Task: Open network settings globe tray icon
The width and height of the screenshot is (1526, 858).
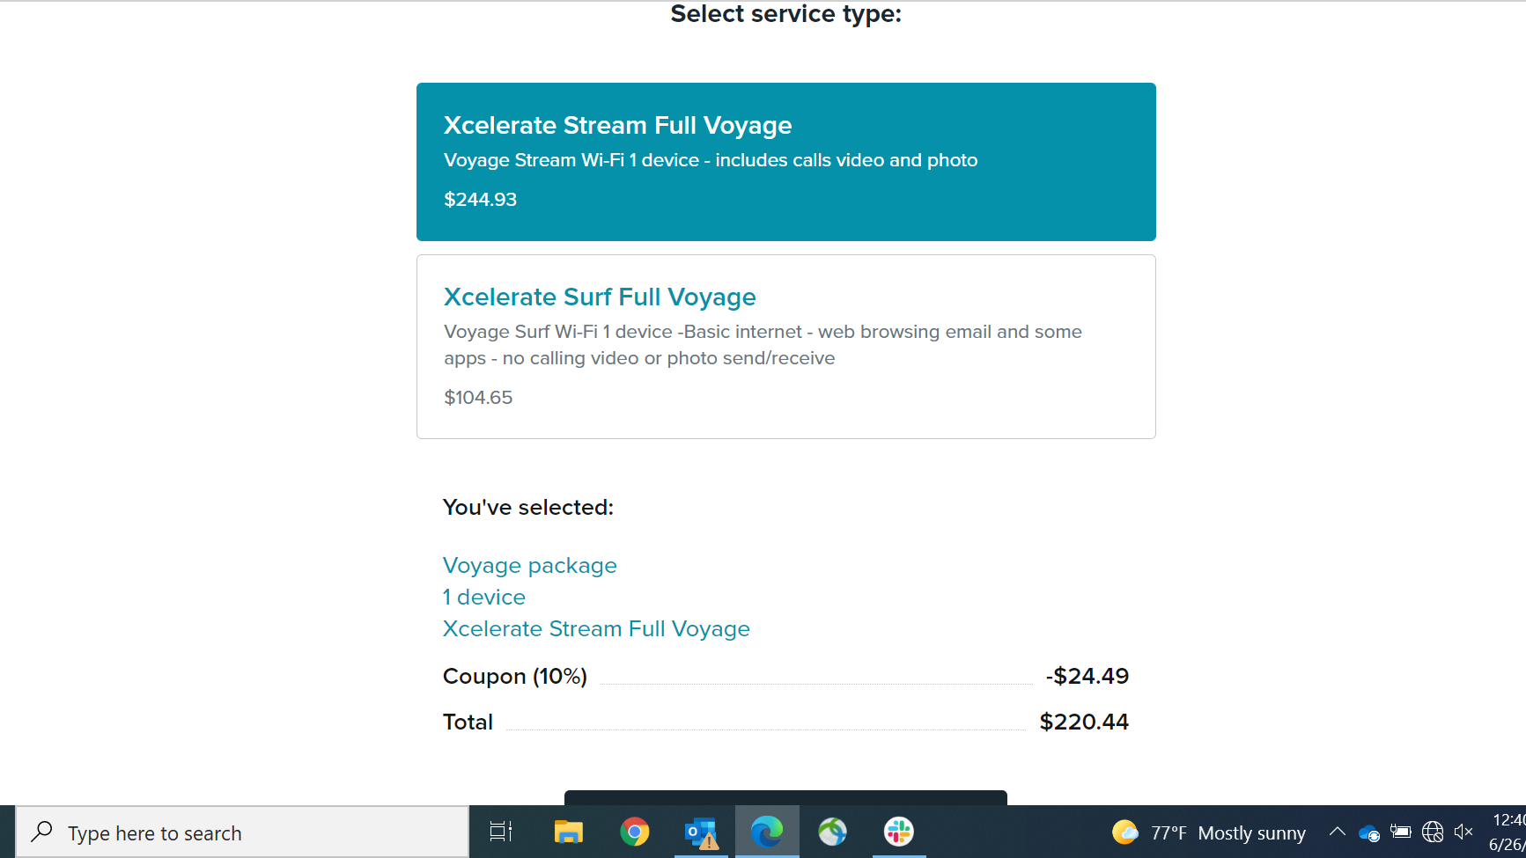Action: pos(1433,832)
